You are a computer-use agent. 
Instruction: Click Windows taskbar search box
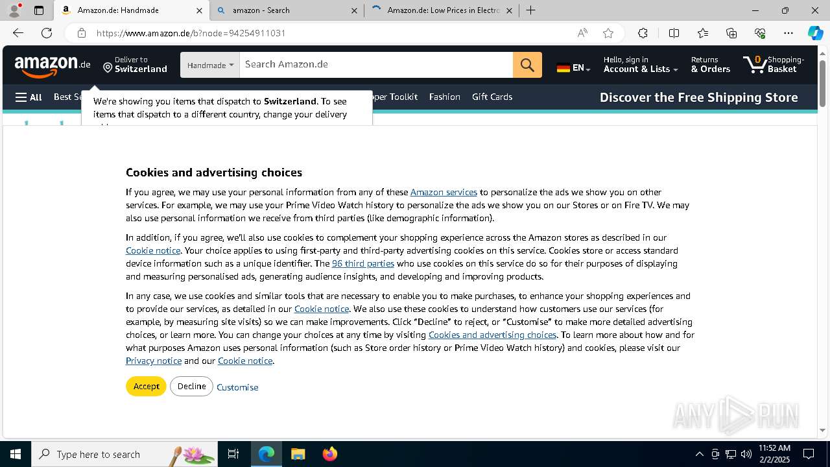coord(124,454)
